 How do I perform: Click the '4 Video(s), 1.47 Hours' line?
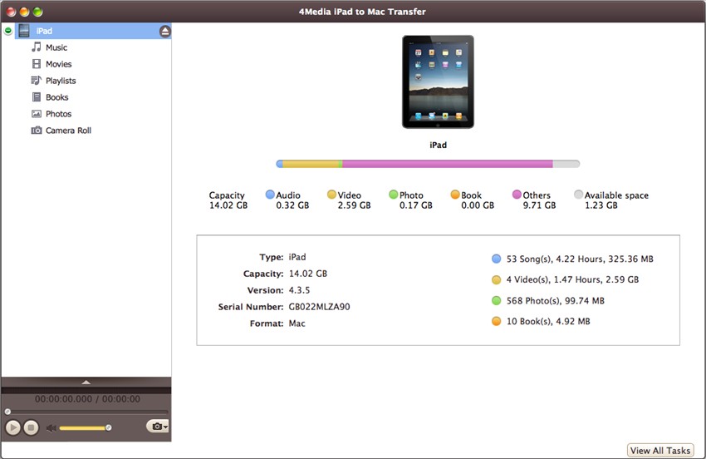tap(572, 279)
